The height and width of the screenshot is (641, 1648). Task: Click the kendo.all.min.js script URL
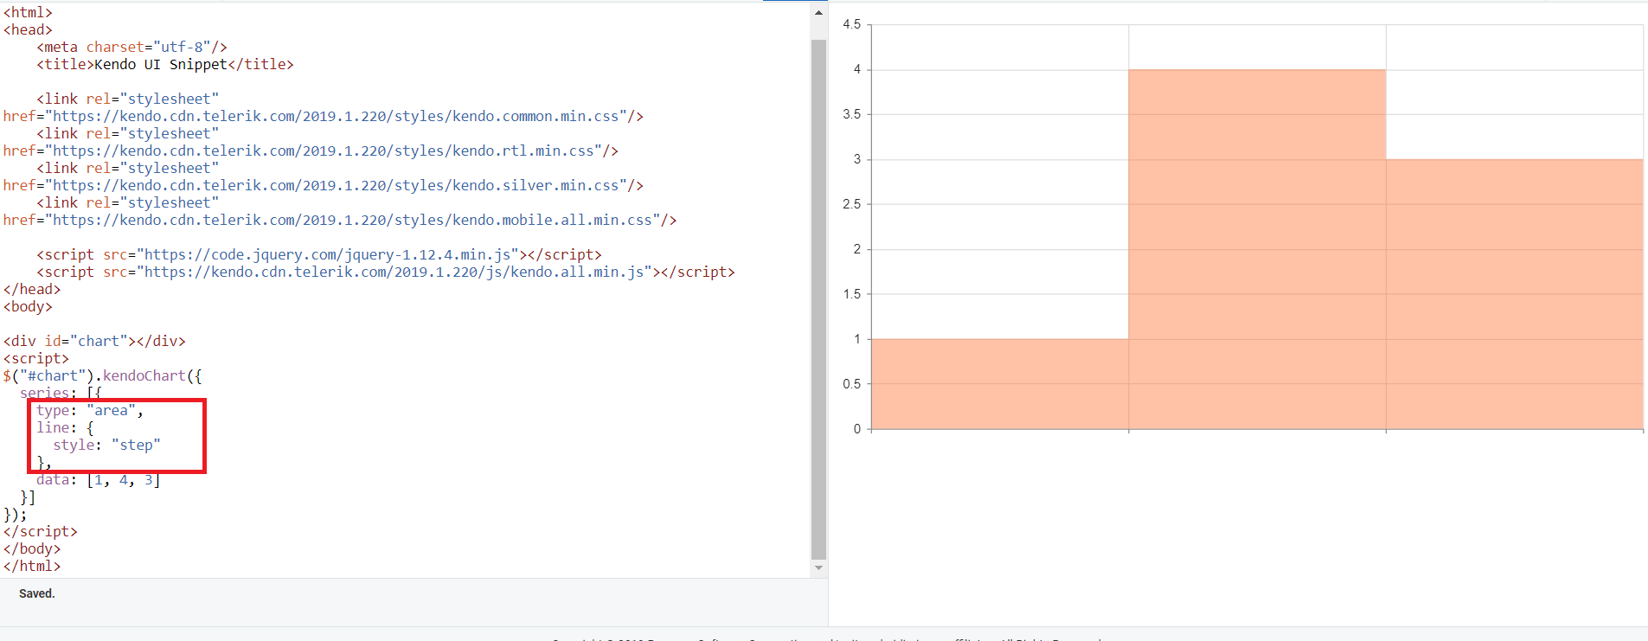[x=394, y=272]
